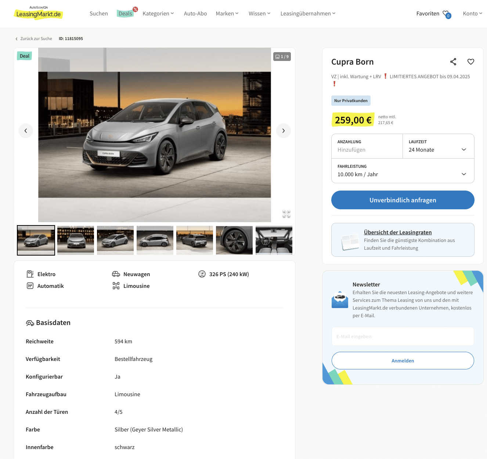This screenshot has width=487, height=459.
Task: Select the interior dashboard thumbnail
Action: pos(274,240)
